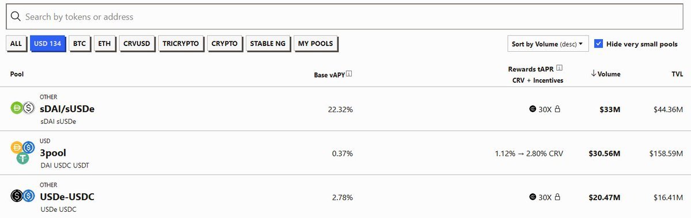
Task: Show ALL pools filter
Action: pyautogui.click(x=16, y=43)
